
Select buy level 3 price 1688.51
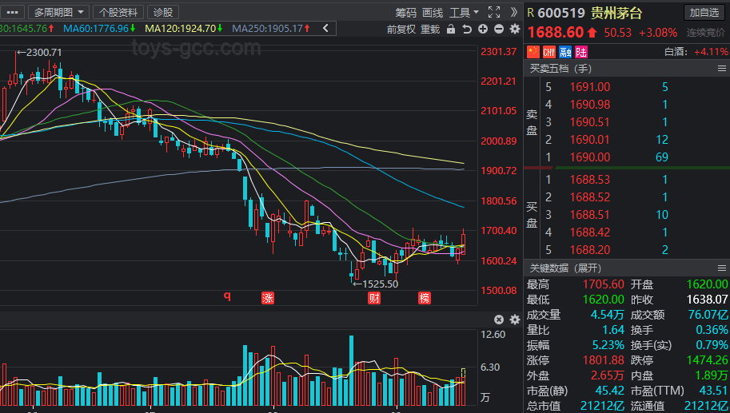tap(590, 215)
